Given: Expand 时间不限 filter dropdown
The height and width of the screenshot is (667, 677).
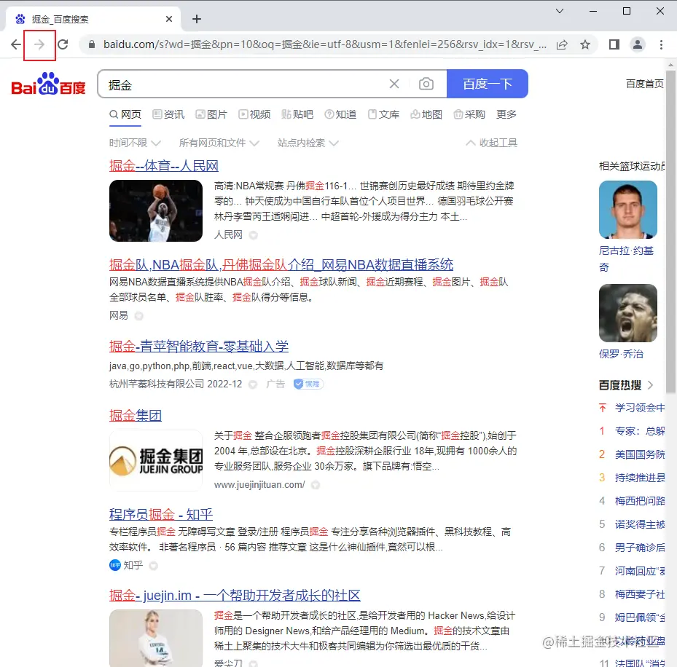Looking at the screenshot, I should pyautogui.click(x=135, y=143).
